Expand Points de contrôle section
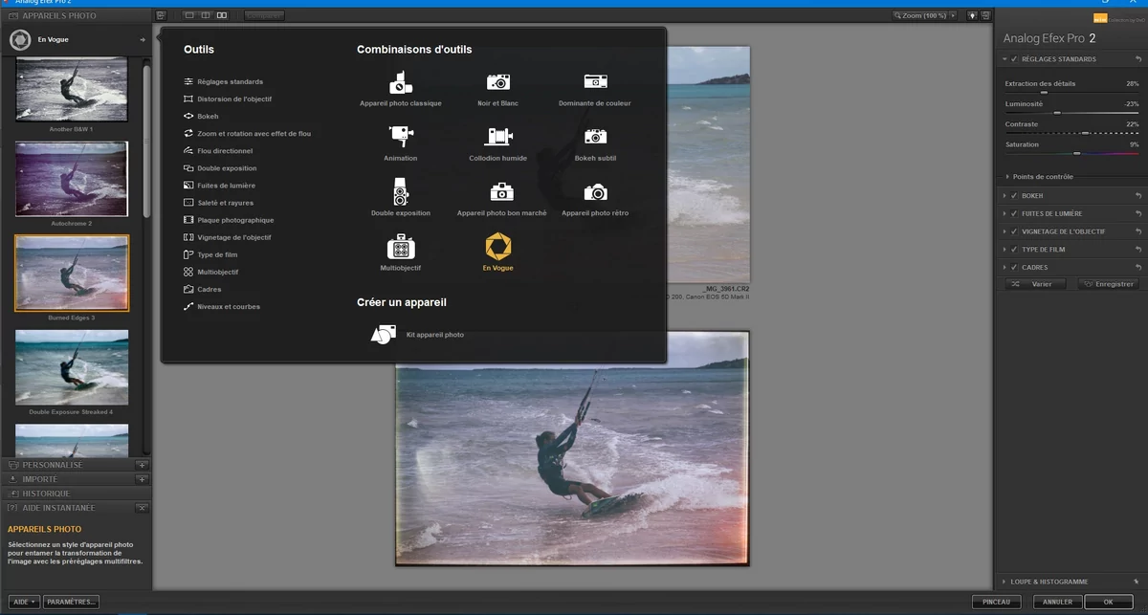 pyautogui.click(x=1007, y=177)
